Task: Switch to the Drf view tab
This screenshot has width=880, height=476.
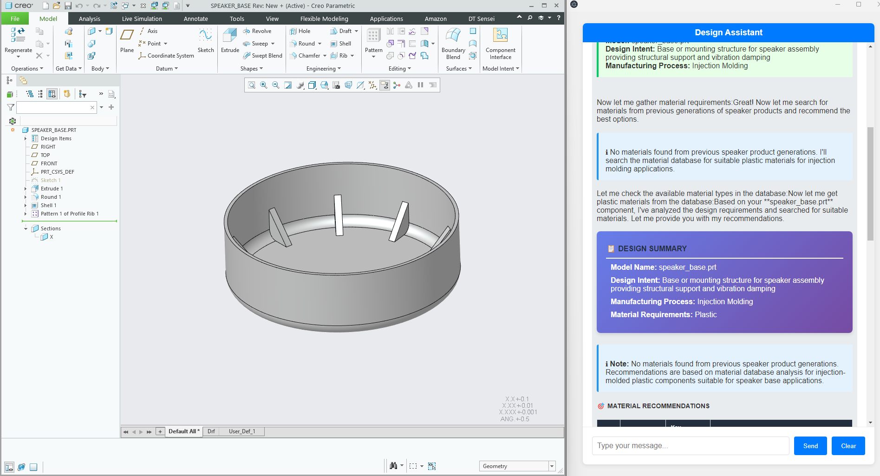Action: point(211,431)
